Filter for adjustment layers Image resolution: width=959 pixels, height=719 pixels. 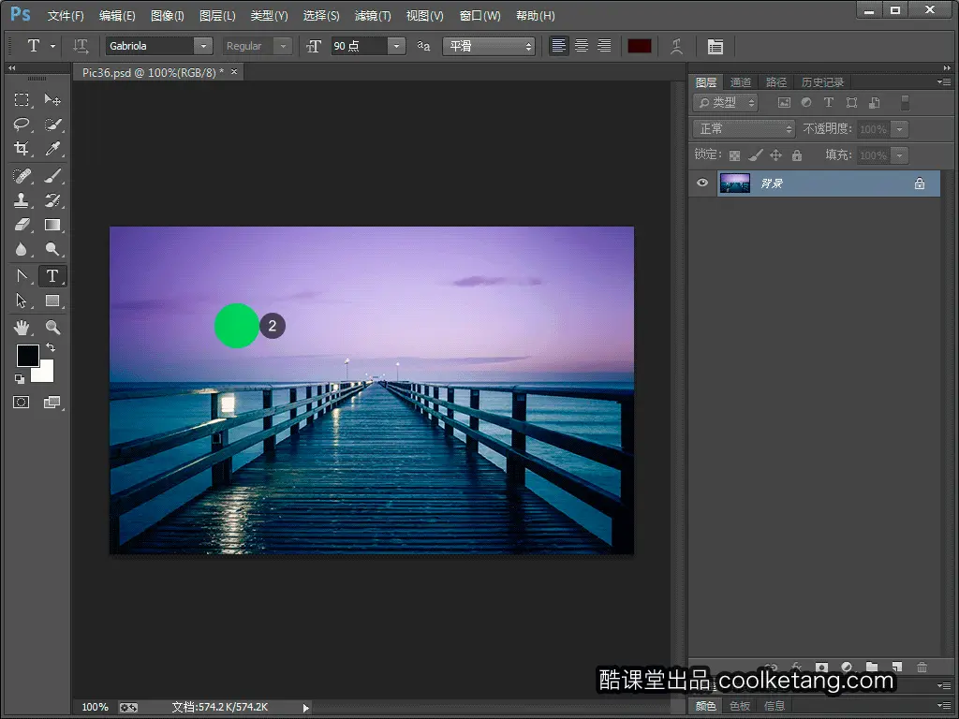point(806,103)
